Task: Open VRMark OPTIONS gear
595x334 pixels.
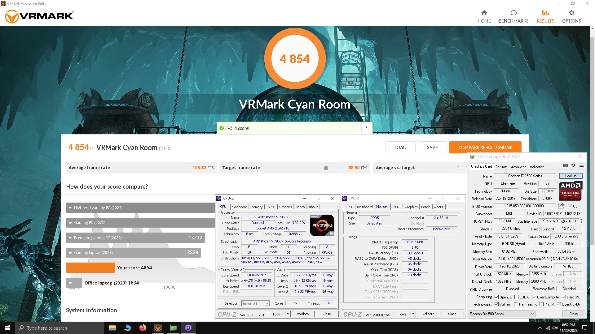Action: tap(571, 16)
